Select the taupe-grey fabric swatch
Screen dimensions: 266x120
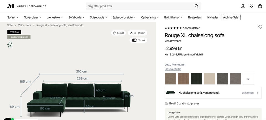pos(236,79)
